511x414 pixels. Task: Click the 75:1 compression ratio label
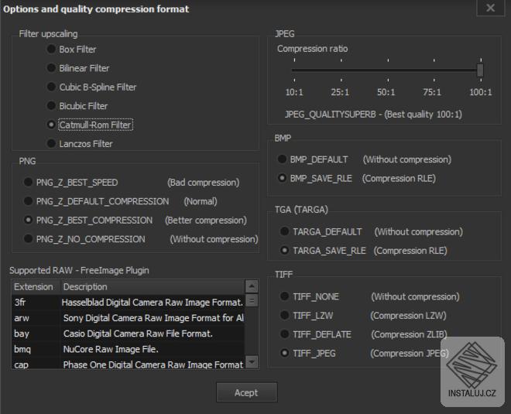432,92
